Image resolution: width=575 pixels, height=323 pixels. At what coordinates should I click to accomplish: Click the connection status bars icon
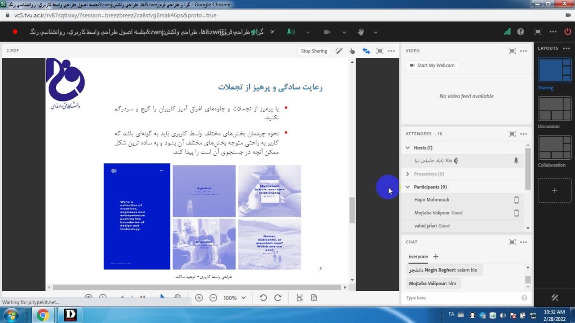point(507,32)
